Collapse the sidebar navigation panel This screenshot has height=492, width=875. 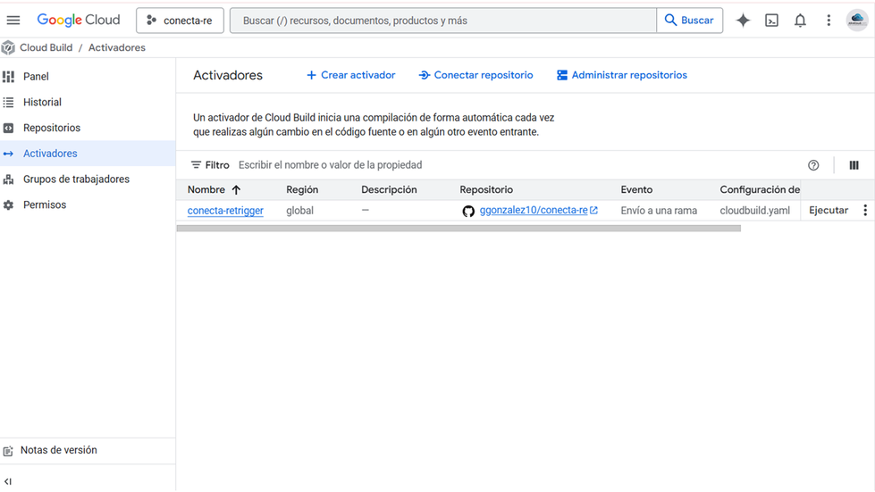point(8,481)
